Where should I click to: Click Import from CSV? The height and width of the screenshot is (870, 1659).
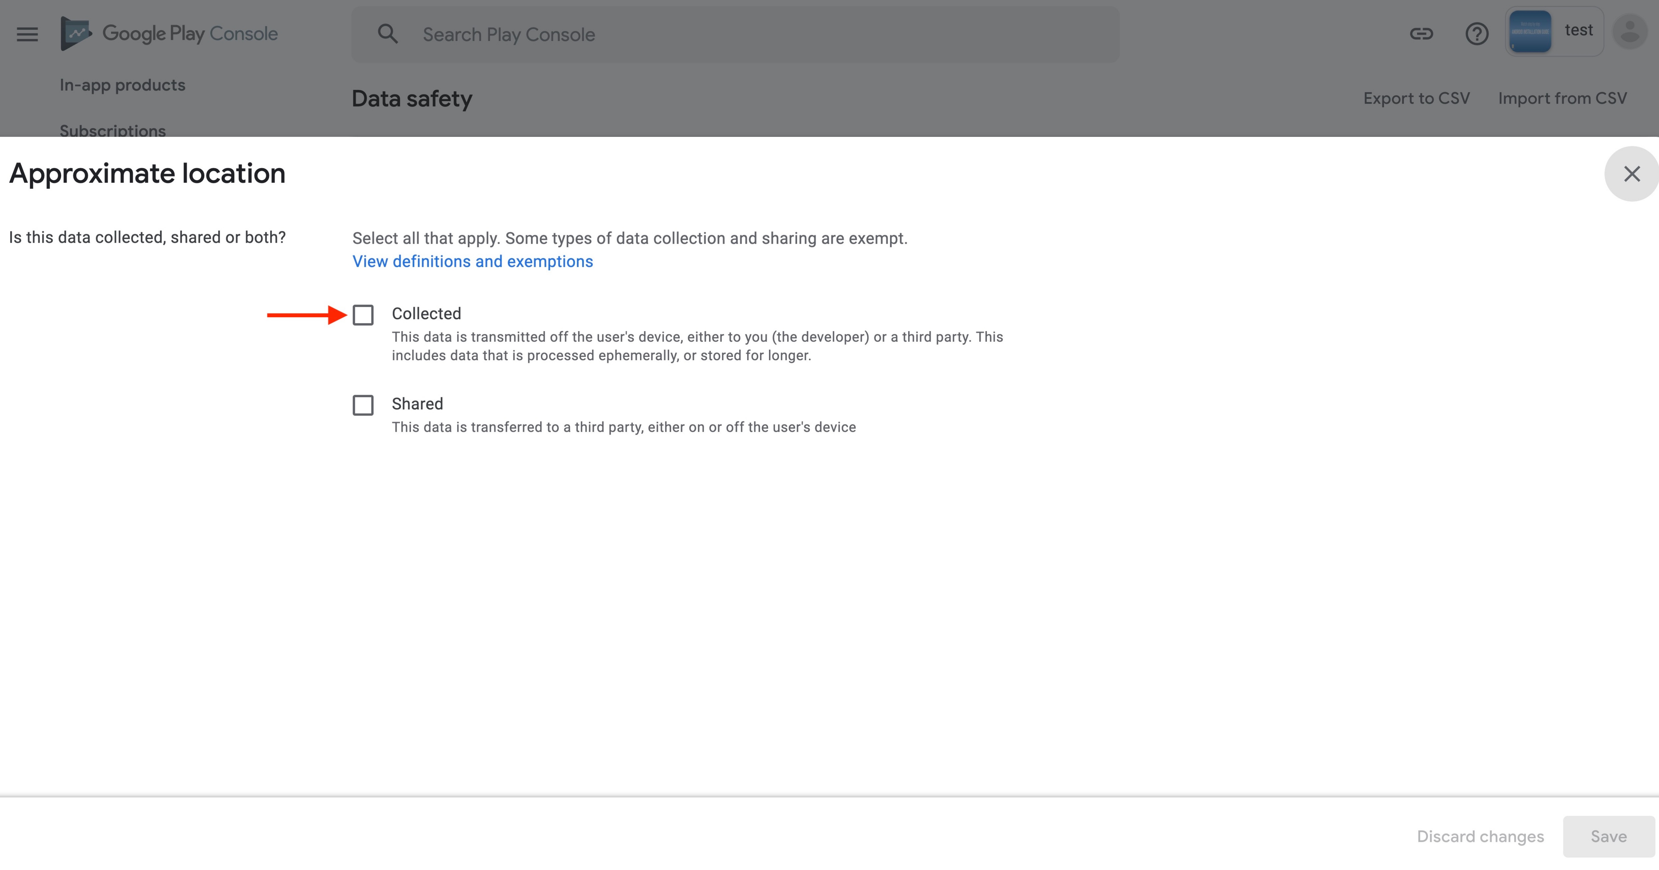(x=1562, y=99)
